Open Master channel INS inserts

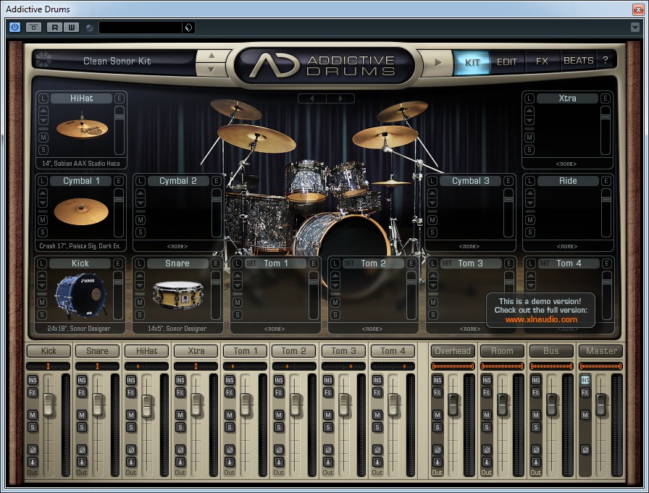coord(585,380)
